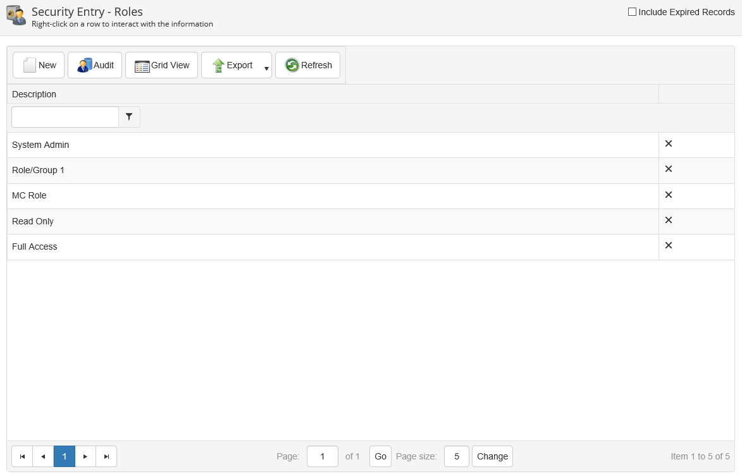Remove the Role/Group 1 entry
This screenshot has height=474, width=742.
pyautogui.click(x=668, y=169)
